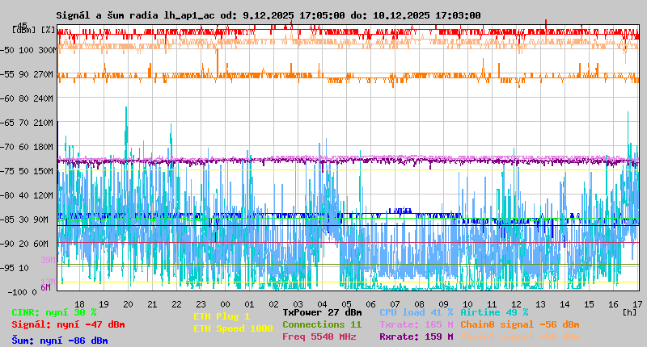Select the red Signál -47 dBm legend entry
Viewport: 647px width, 347px height.
(x=68, y=324)
